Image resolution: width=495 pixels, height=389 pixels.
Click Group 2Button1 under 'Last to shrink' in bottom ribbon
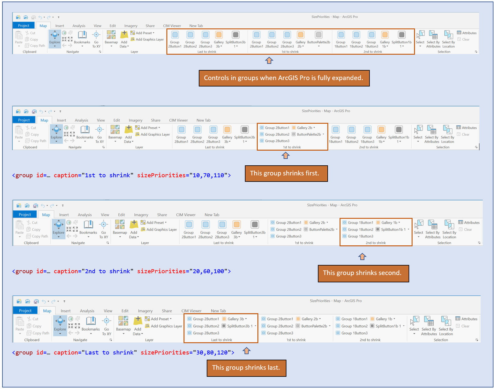[x=206, y=319]
